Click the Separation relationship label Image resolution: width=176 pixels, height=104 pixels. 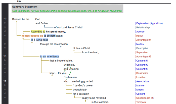coord(143,52)
